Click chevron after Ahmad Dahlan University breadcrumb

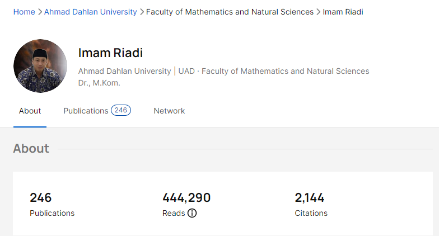pos(142,12)
